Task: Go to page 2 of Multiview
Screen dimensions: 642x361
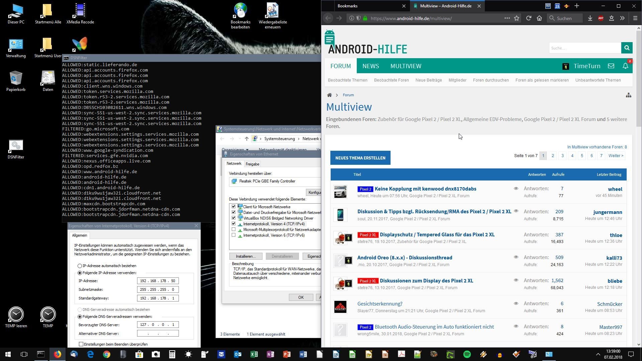Action: 553,156
